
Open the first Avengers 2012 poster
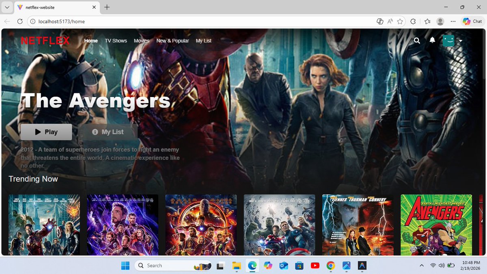(x=44, y=224)
